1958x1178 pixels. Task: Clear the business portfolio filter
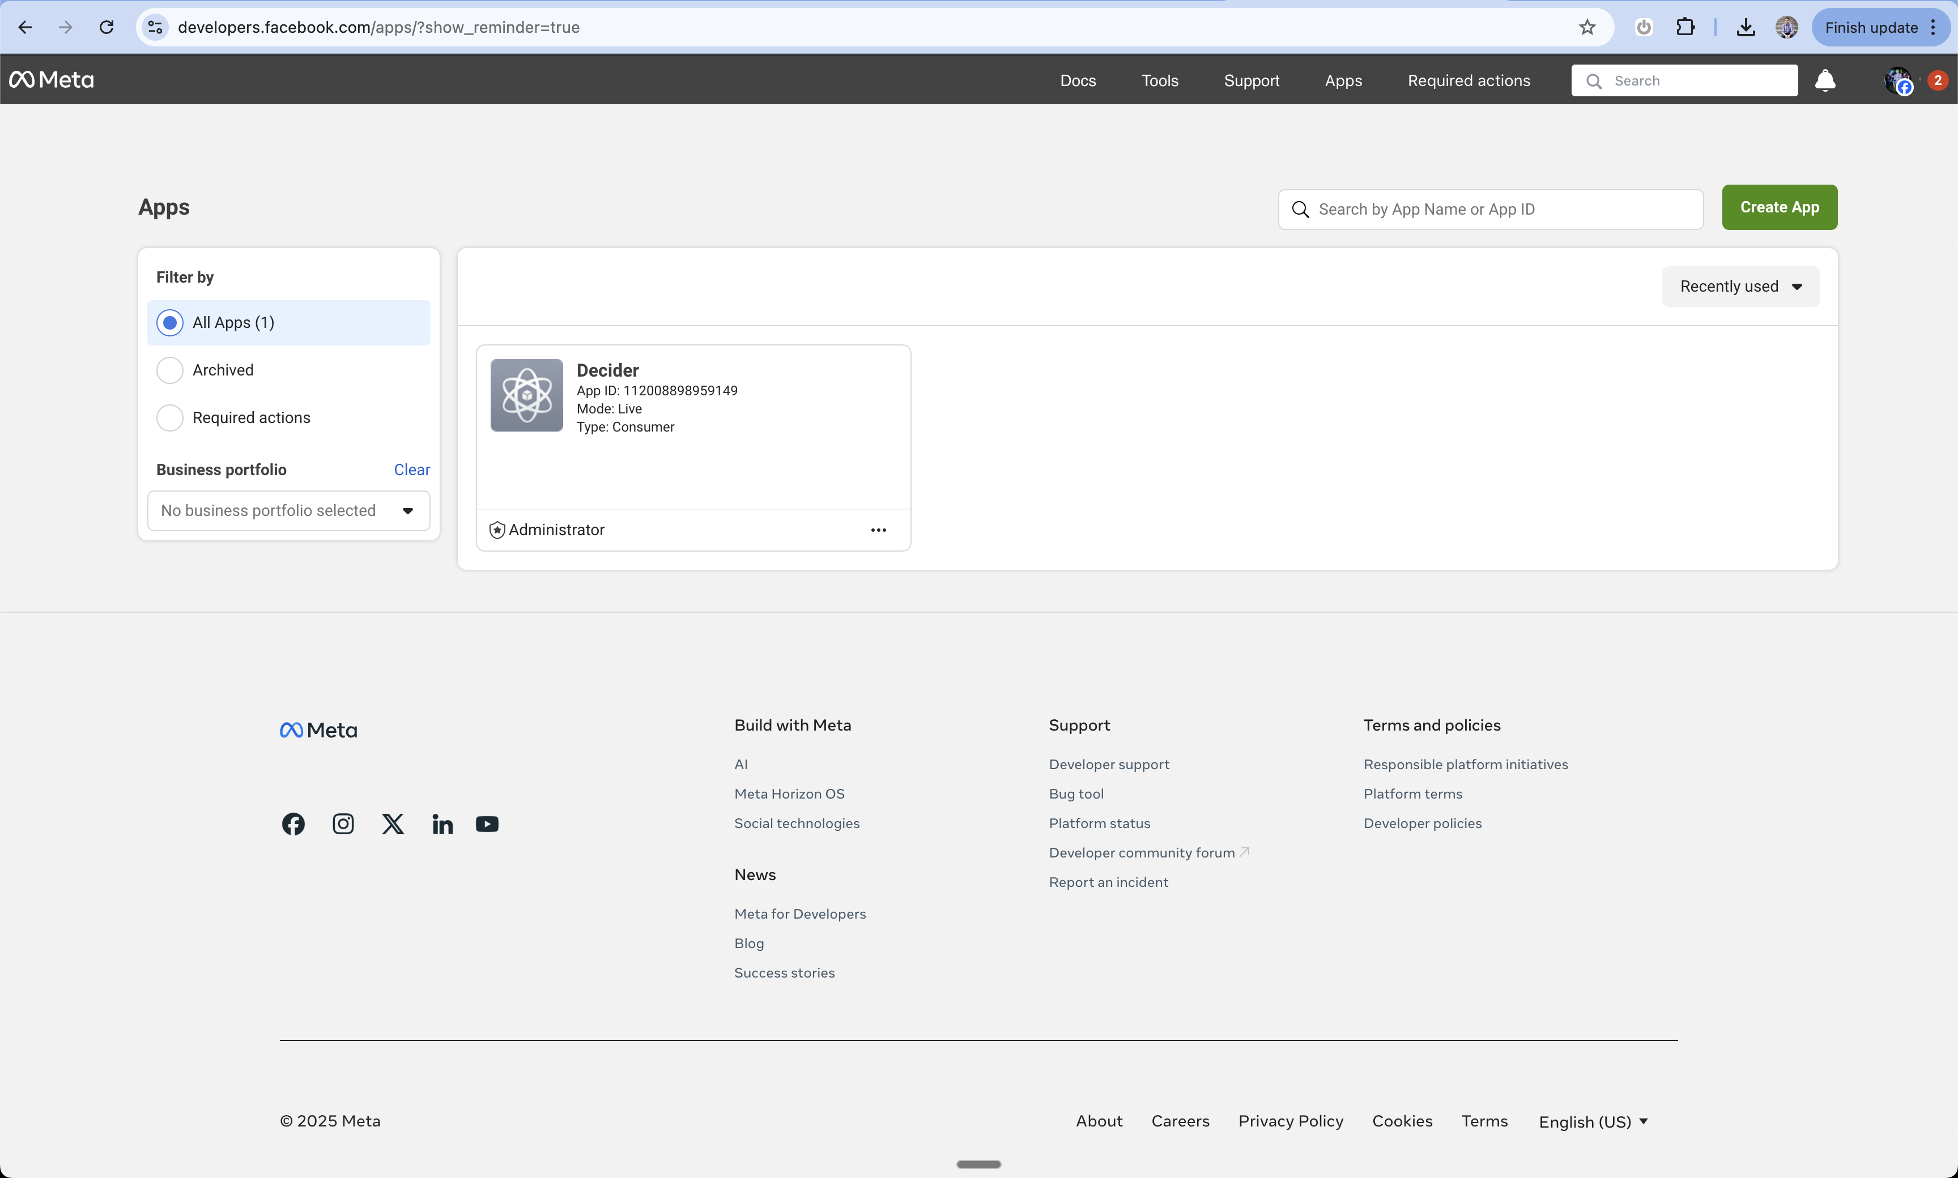[x=411, y=470]
